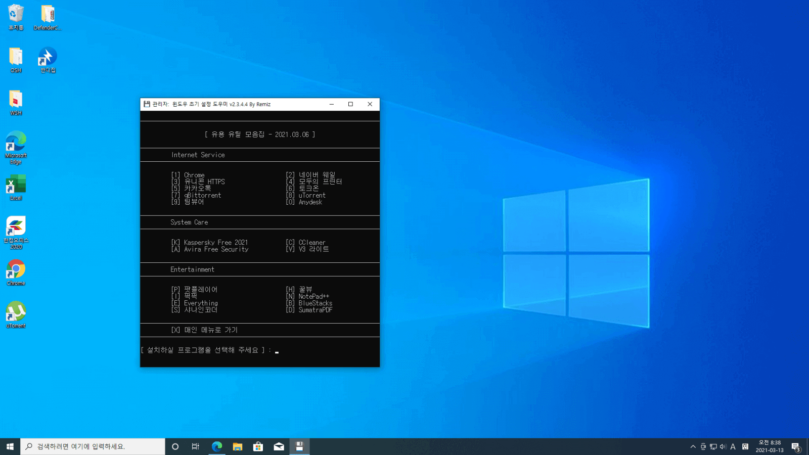
Task: Open the DefenderC folder on the desktop
Action: coord(48,17)
